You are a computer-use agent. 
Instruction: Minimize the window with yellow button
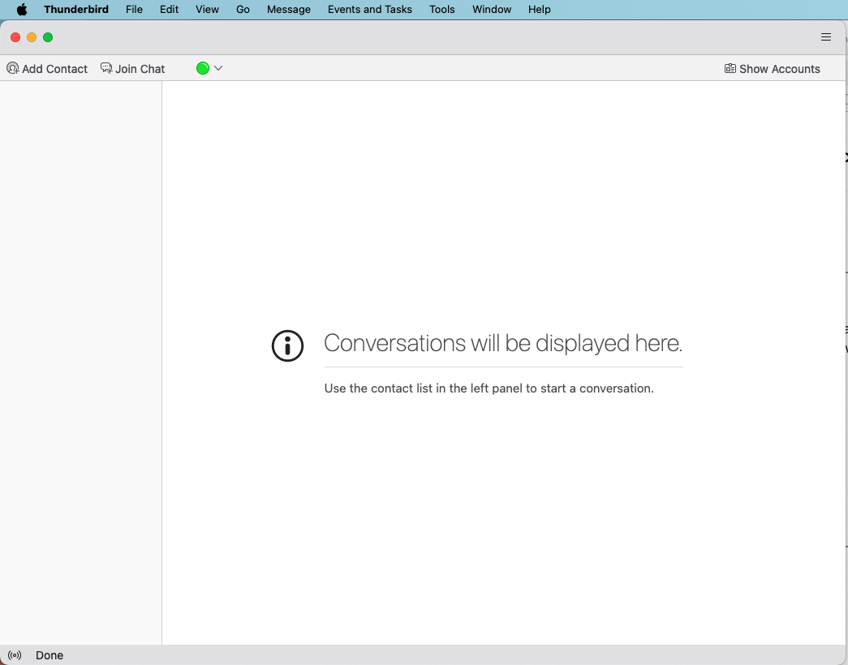pos(32,37)
